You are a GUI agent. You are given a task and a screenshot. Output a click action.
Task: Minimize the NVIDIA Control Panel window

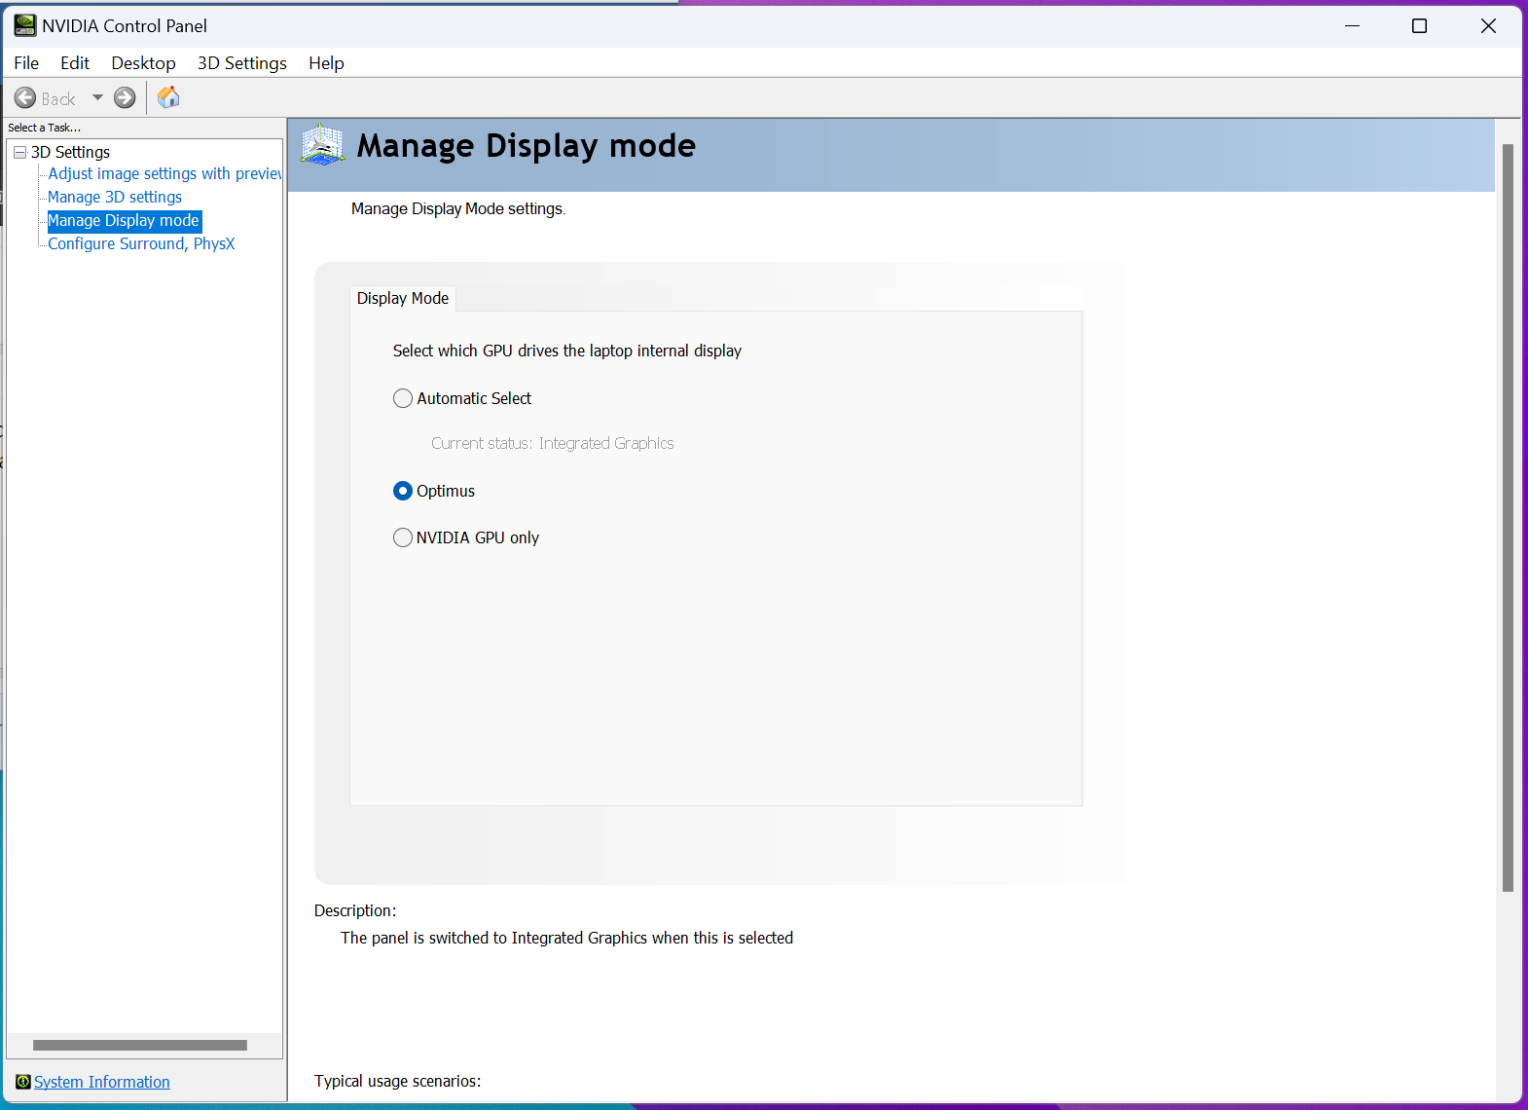(x=1352, y=26)
